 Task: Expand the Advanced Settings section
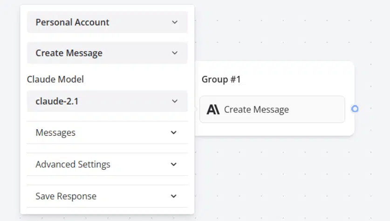(107, 164)
